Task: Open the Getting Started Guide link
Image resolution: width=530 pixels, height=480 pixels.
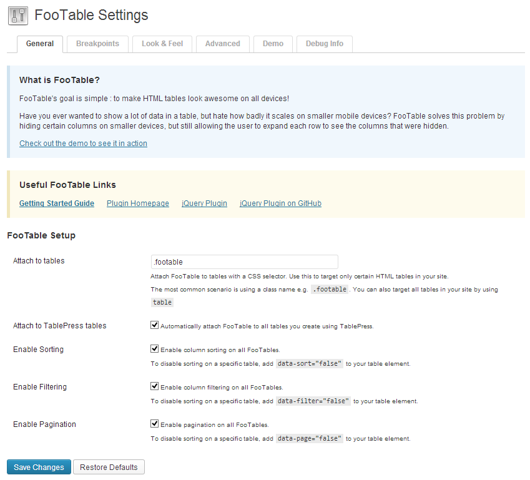Action: (57, 203)
